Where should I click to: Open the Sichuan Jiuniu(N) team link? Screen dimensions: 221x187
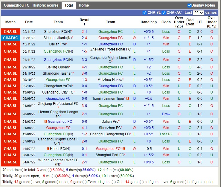click(x=57, y=38)
